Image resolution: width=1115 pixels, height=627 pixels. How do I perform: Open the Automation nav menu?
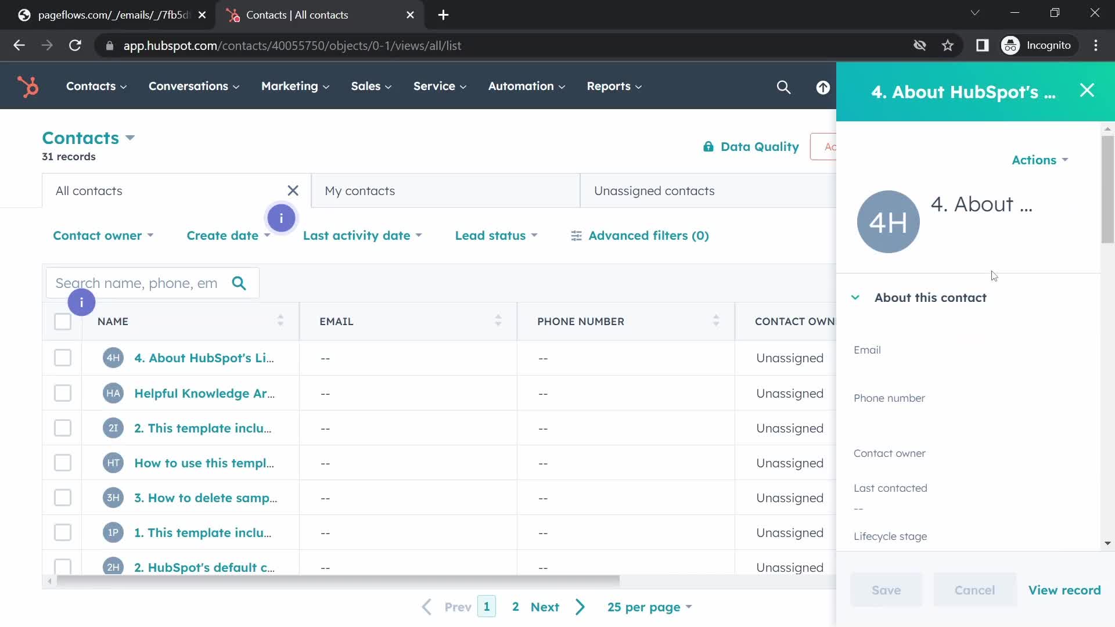pos(526,87)
